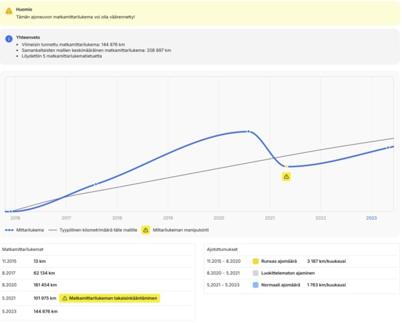Click the gray line legend icon for typical mileage

tap(53, 230)
